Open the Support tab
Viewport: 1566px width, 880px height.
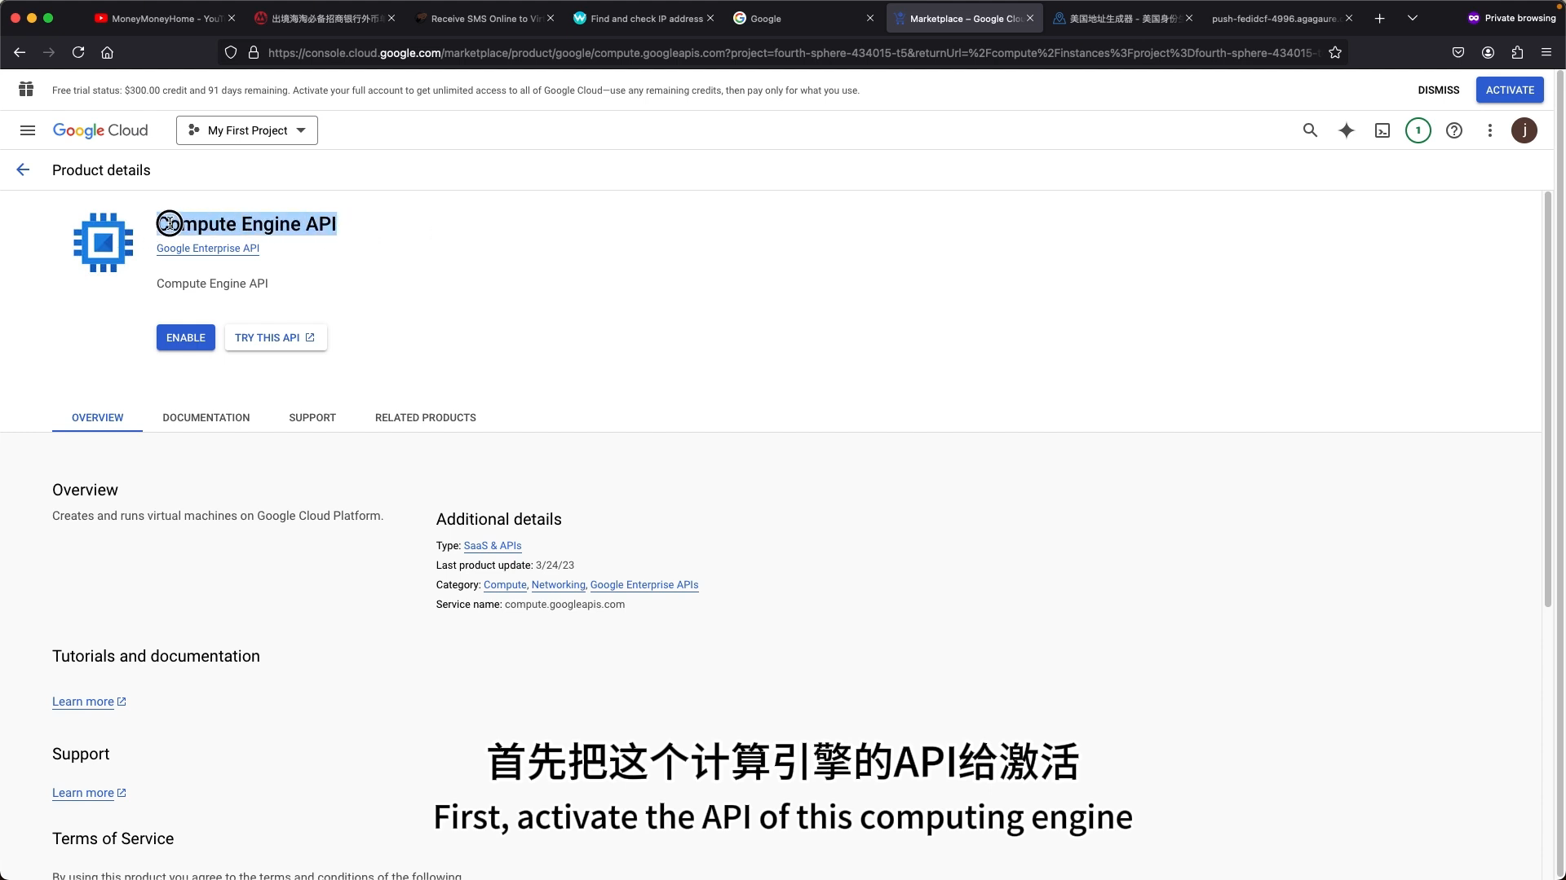click(x=312, y=417)
